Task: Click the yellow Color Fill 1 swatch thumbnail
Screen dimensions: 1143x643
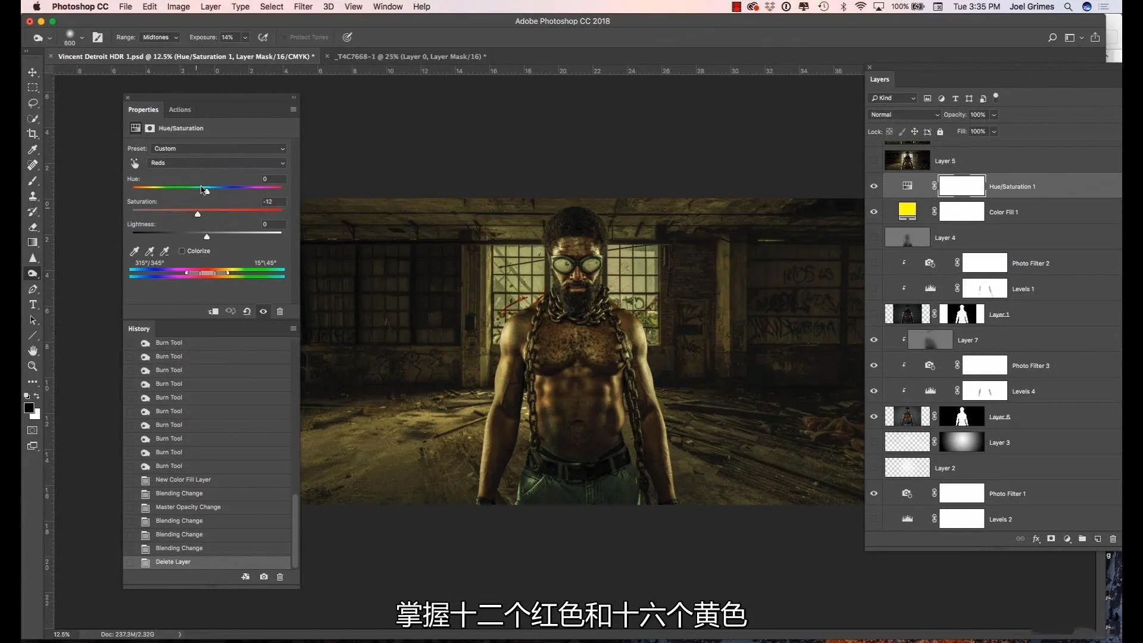Action: click(x=907, y=211)
